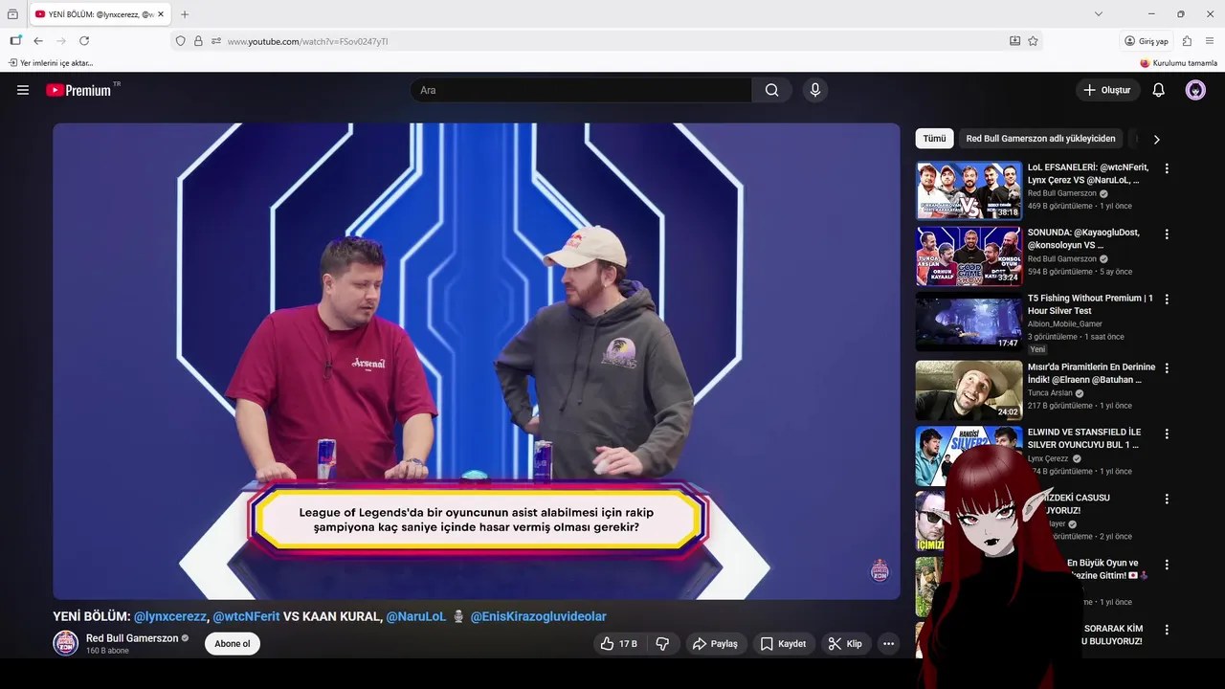Reload the page with refresh icon
This screenshot has height=689, width=1225.
(x=84, y=41)
